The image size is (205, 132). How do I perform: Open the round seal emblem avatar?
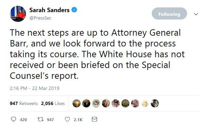(96, 103)
